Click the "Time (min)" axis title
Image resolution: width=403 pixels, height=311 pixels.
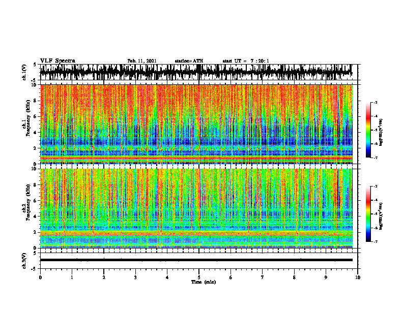click(x=204, y=282)
